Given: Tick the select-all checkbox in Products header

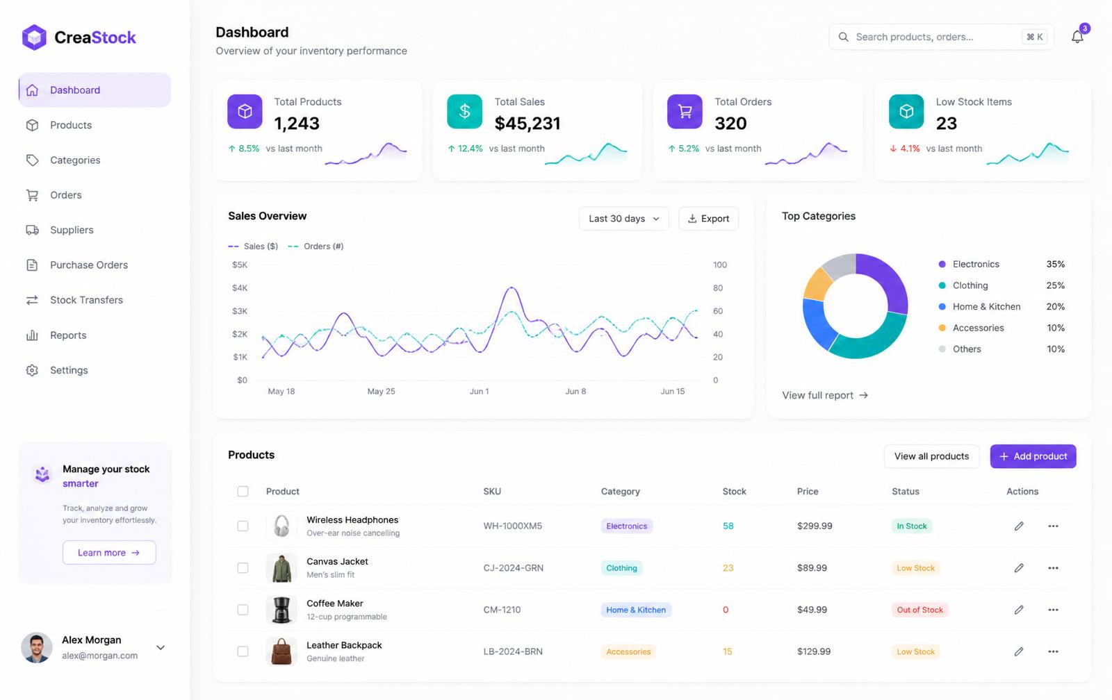Looking at the screenshot, I should pos(243,492).
